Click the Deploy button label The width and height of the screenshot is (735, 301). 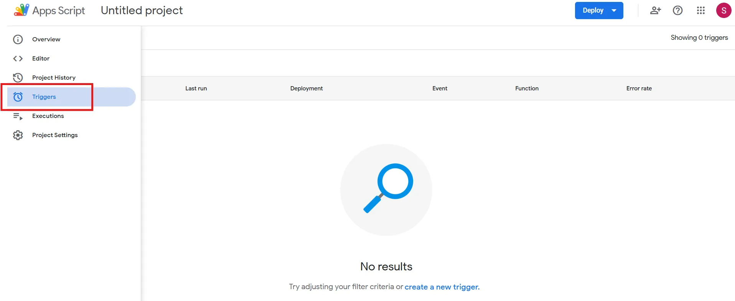click(593, 11)
